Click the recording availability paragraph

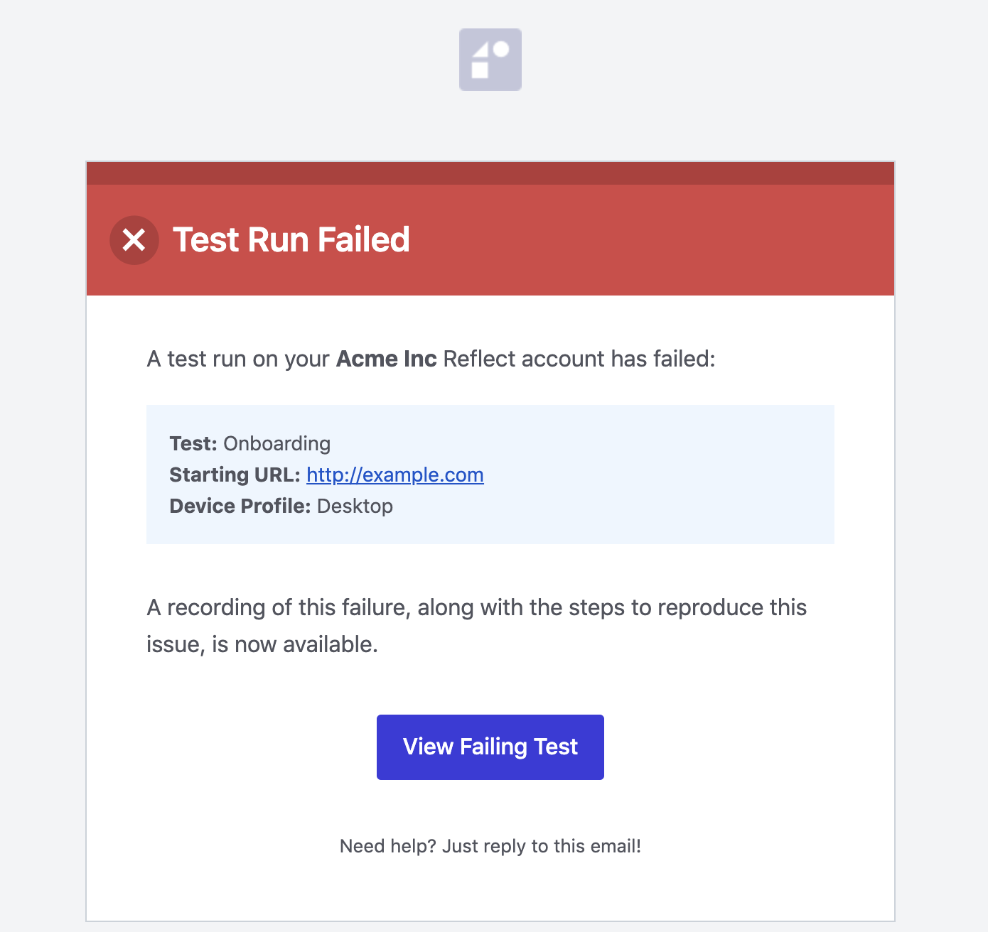pyautogui.click(x=476, y=625)
